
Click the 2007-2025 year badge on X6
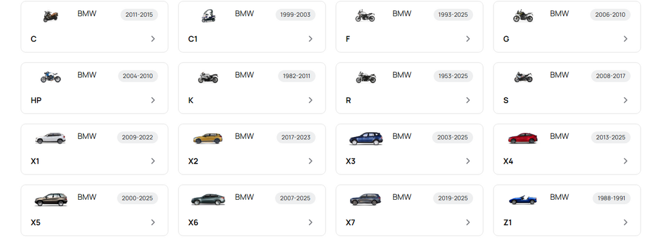(x=295, y=199)
